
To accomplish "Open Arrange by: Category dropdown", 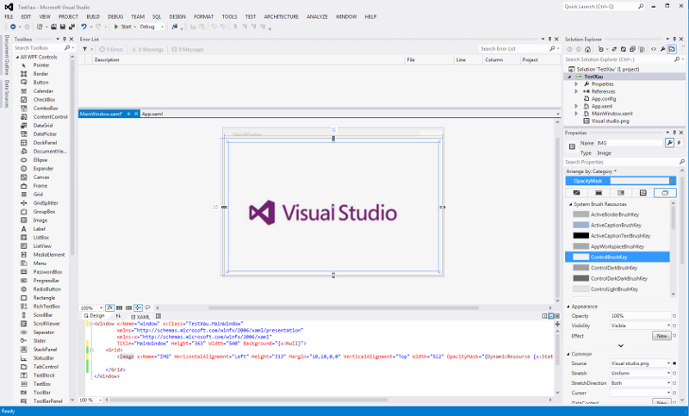I will click(592, 171).
